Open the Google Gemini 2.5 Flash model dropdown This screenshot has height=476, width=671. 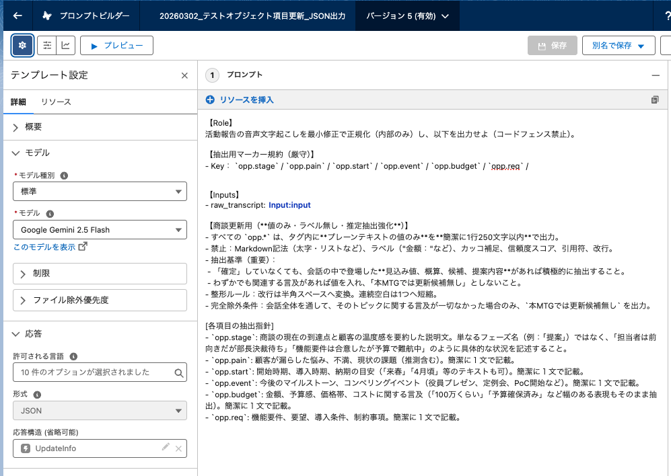pyautogui.click(x=100, y=230)
